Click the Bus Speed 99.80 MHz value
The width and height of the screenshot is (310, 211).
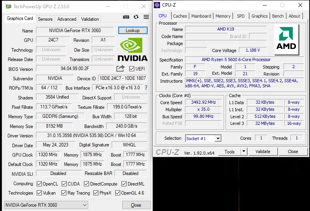(x=203, y=116)
